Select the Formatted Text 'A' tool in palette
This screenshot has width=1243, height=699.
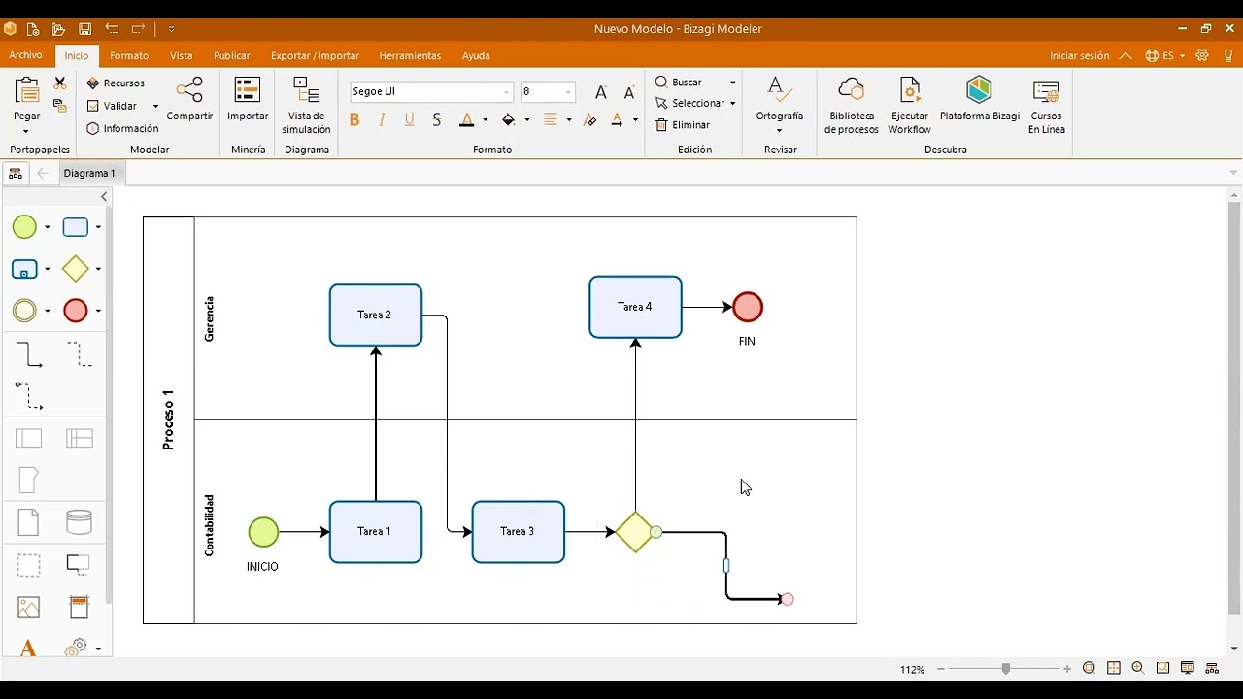pos(28,649)
